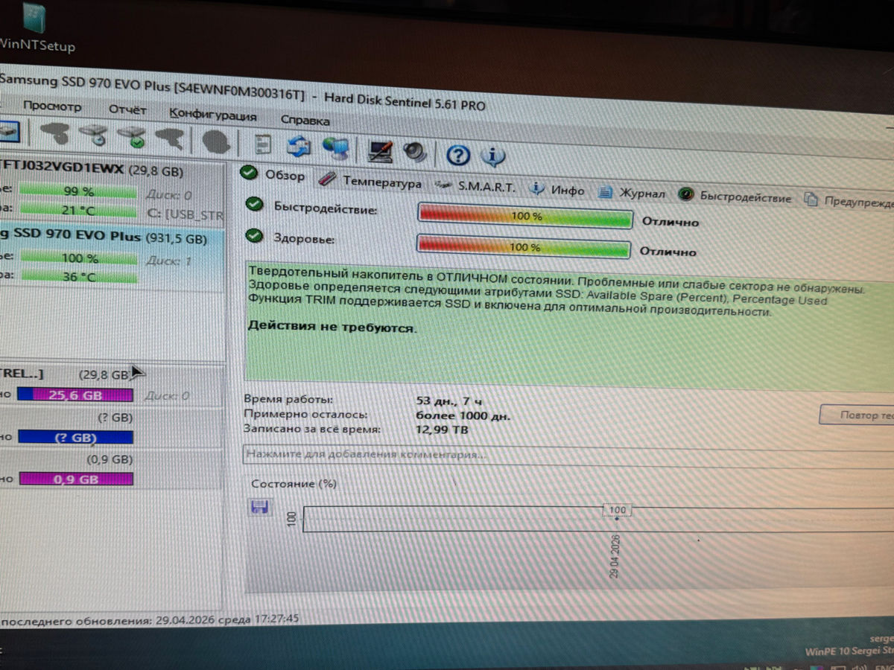
Task: Select the 25,6 GB partition bar
Action: click(75, 395)
